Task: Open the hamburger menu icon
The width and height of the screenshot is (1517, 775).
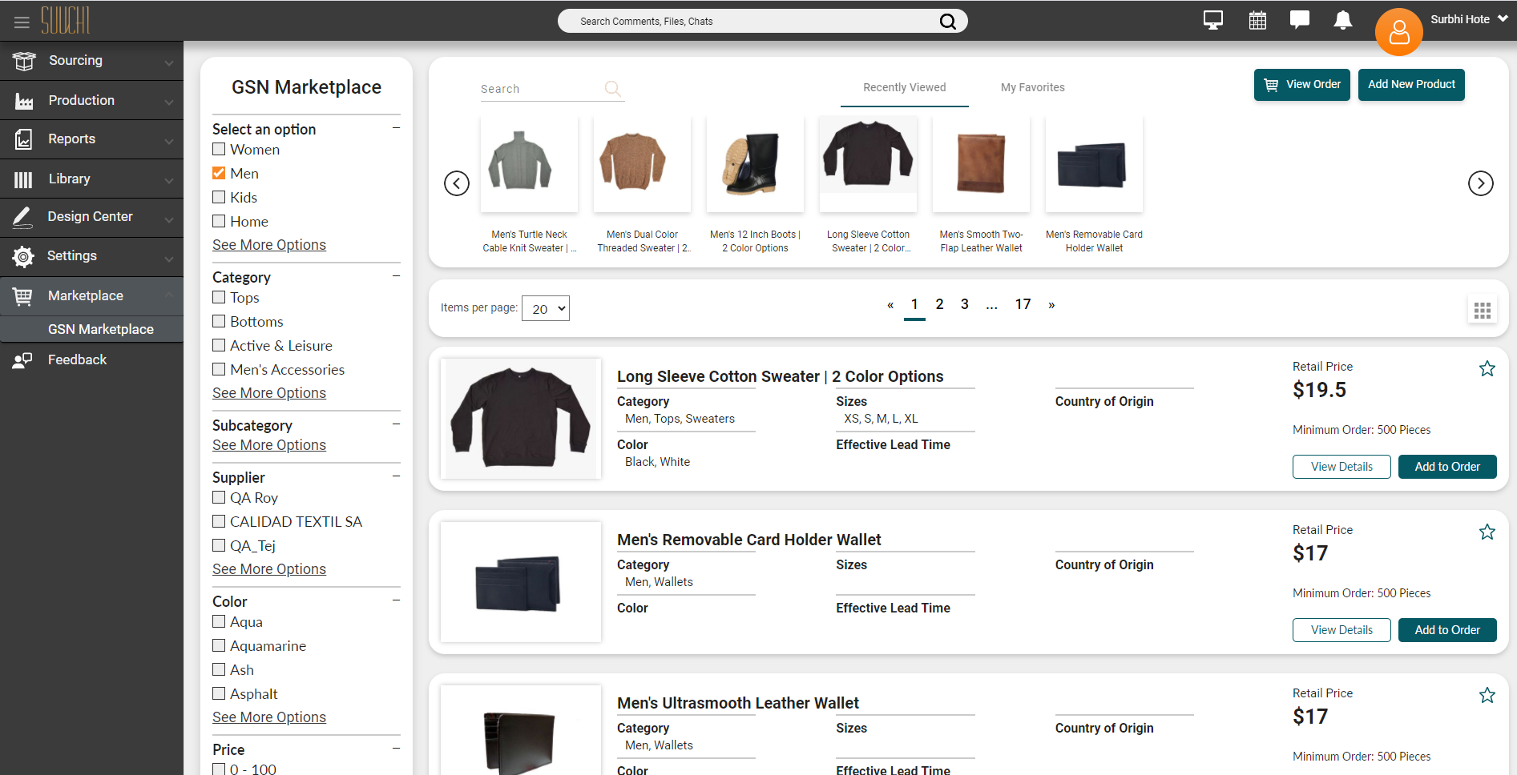Action: tap(22, 22)
